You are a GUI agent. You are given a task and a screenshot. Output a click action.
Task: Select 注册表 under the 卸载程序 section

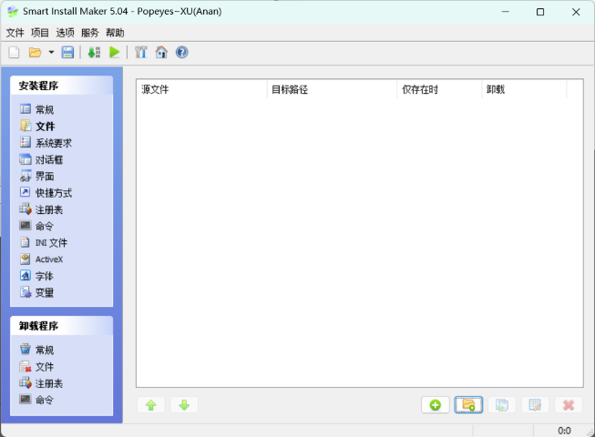[x=49, y=383]
